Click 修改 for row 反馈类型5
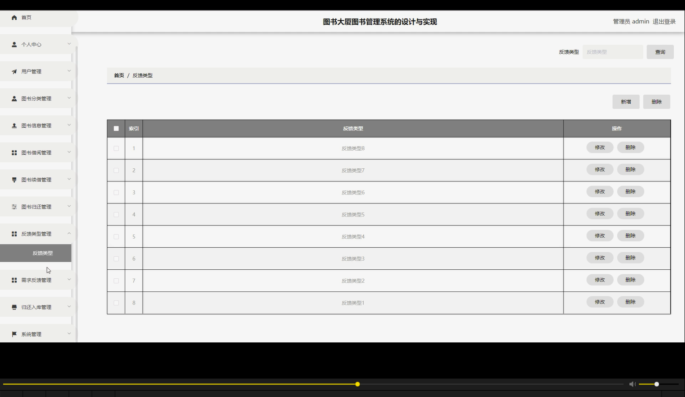This screenshot has height=397, width=685. pyautogui.click(x=600, y=214)
